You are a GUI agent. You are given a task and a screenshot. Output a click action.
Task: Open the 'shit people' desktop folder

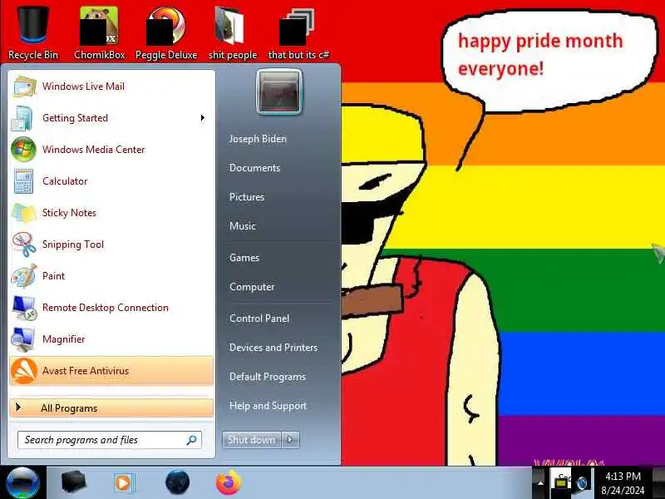pyautogui.click(x=233, y=34)
